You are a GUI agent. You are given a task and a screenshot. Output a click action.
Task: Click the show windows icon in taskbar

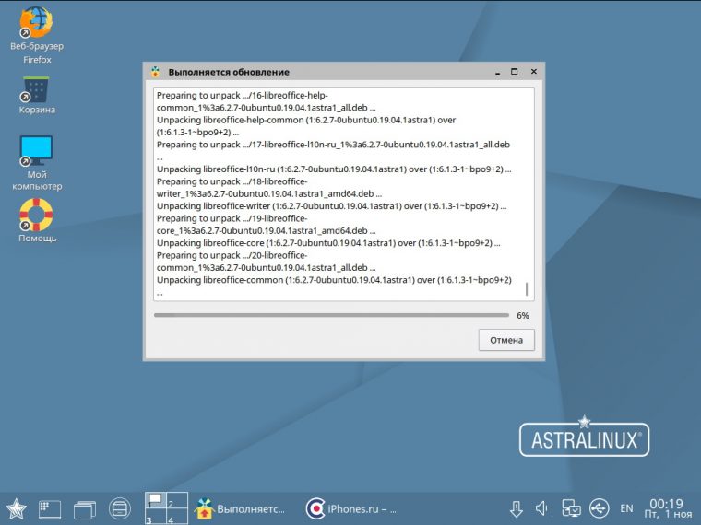[85, 509]
